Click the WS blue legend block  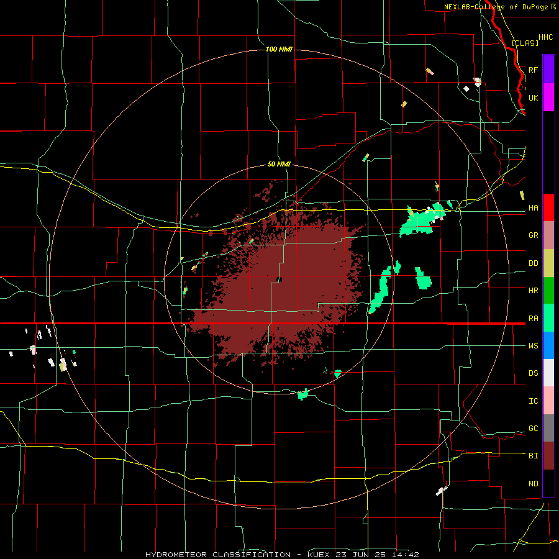tap(548, 345)
